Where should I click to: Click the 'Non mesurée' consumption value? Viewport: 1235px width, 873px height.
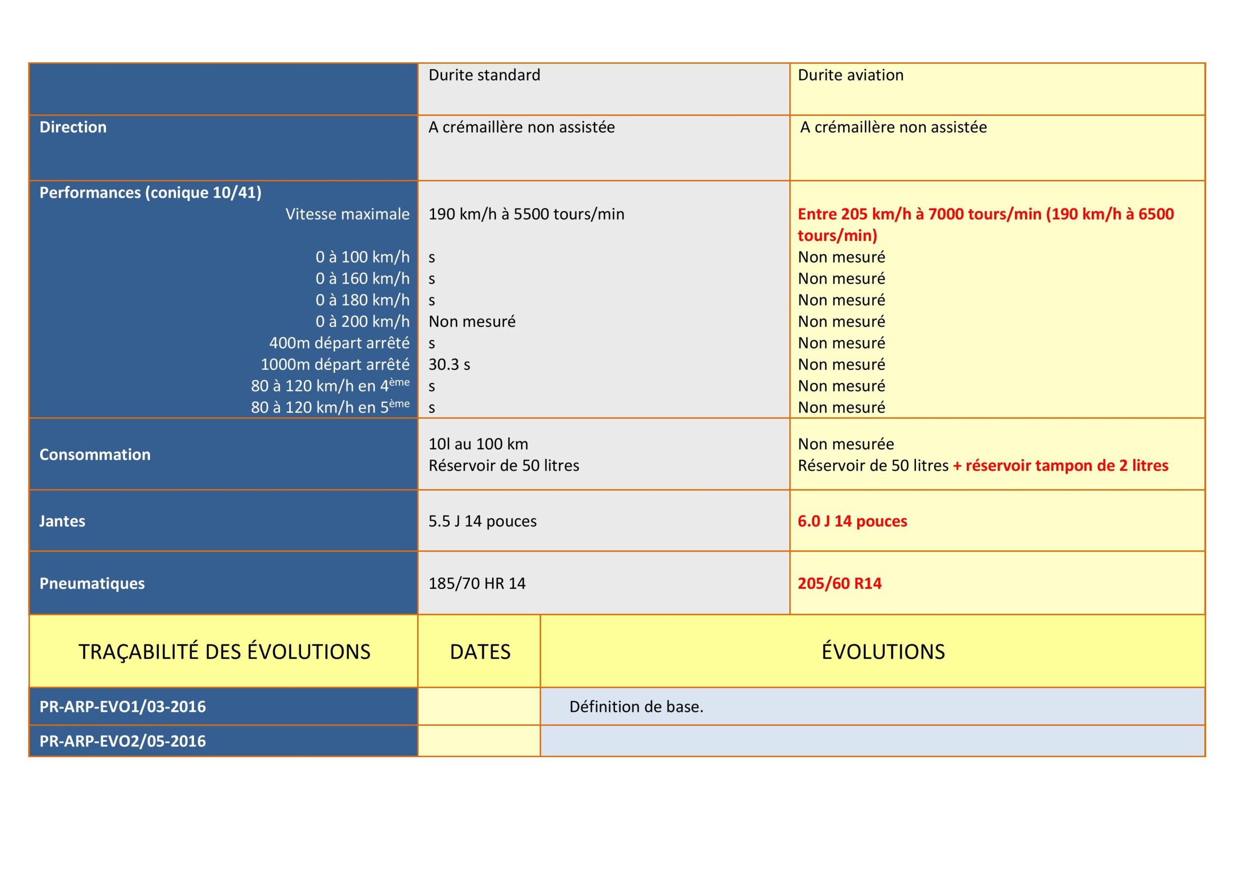pyautogui.click(x=846, y=444)
